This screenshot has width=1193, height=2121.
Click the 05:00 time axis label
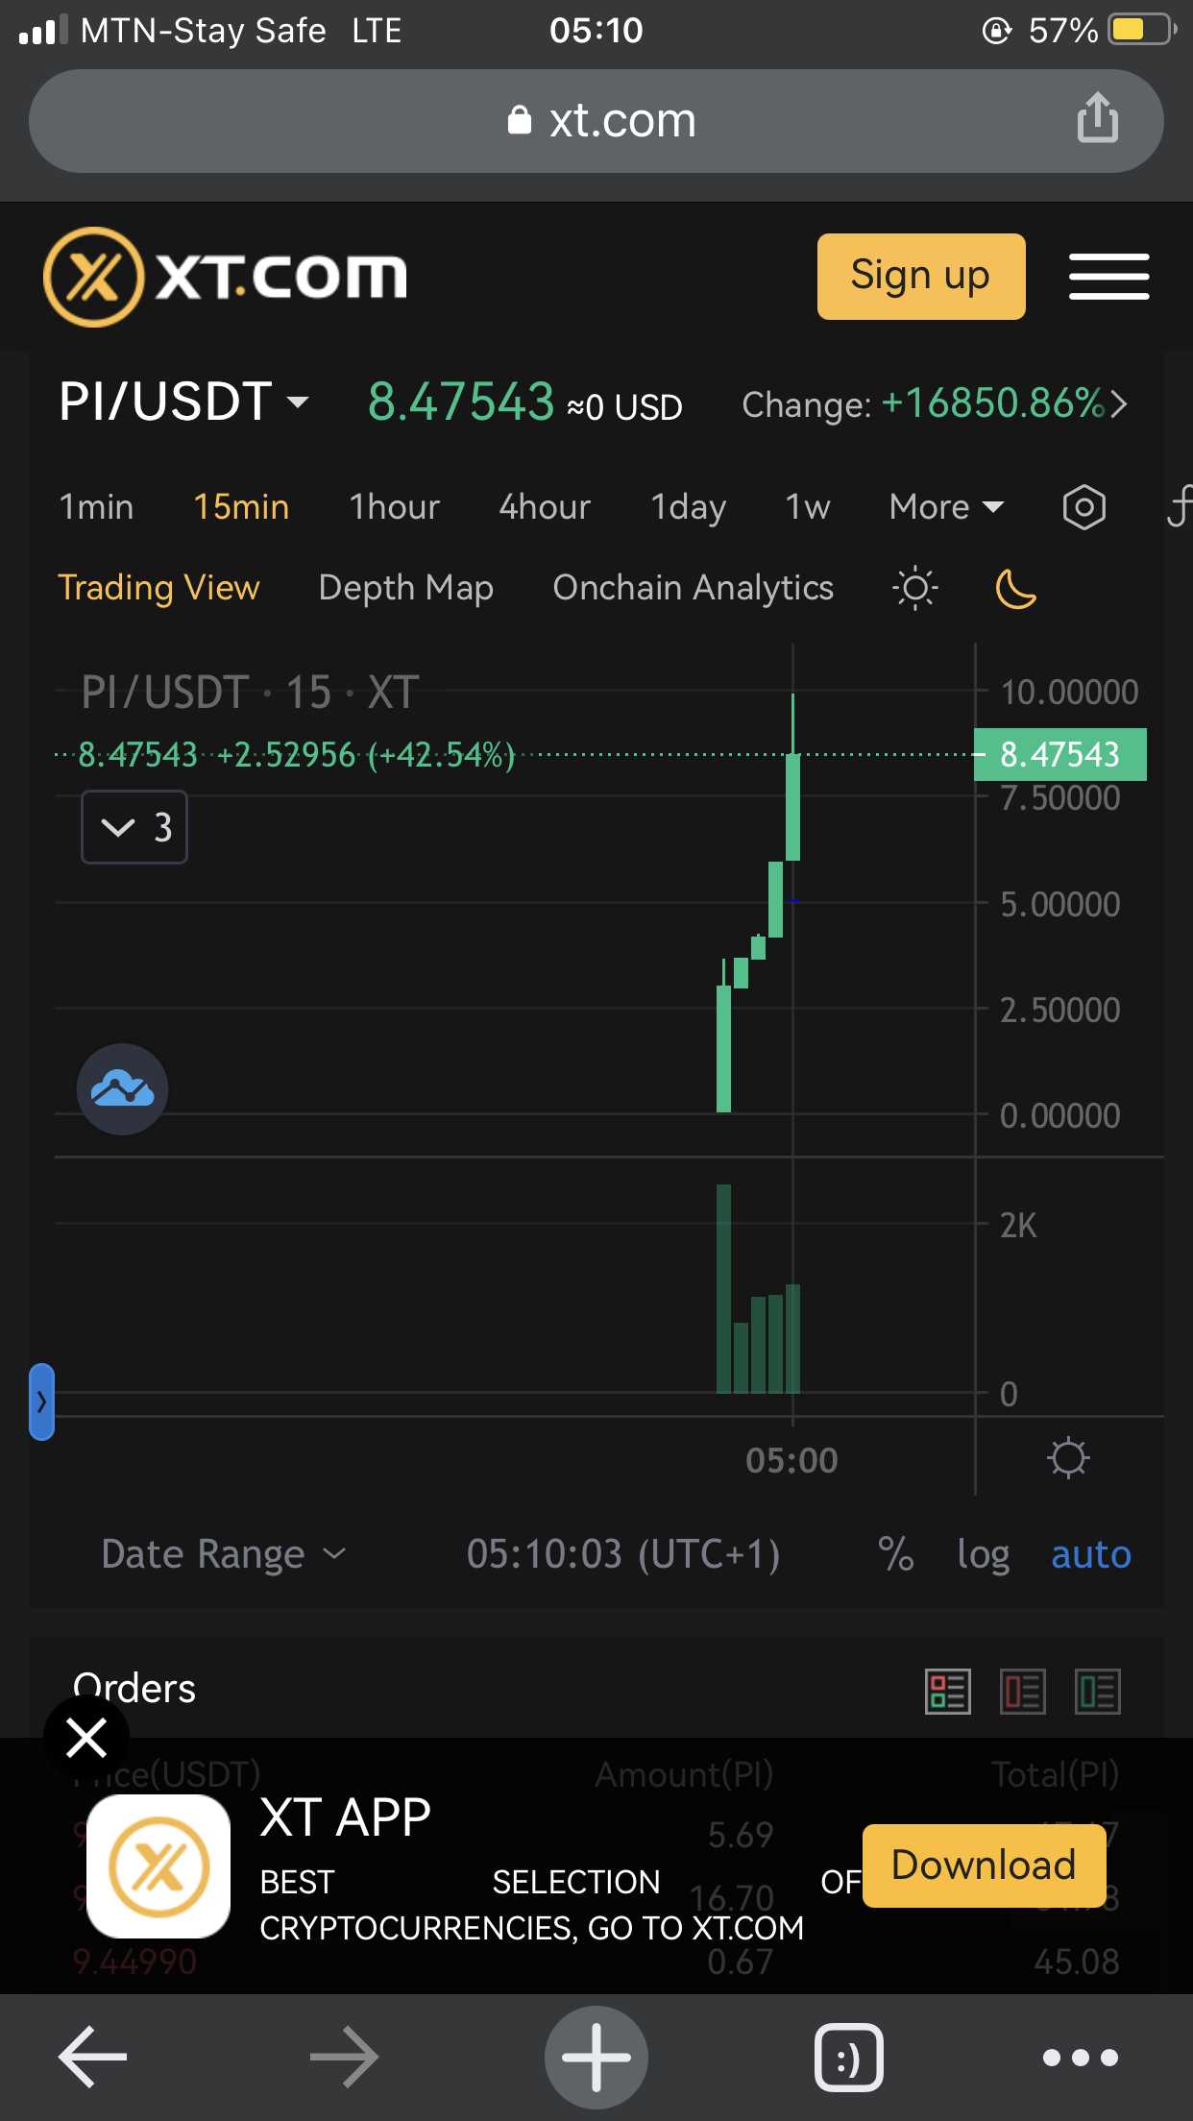pyautogui.click(x=791, y=1460)
